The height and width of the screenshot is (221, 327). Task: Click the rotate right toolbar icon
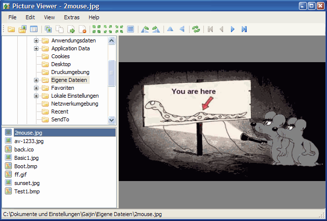coord(156,29)
